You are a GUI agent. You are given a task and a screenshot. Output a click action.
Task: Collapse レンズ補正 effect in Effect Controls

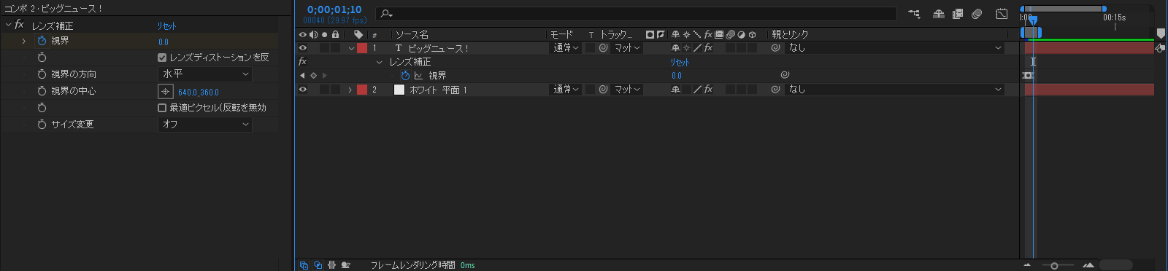pyautogui.click(x=8, y=25)
